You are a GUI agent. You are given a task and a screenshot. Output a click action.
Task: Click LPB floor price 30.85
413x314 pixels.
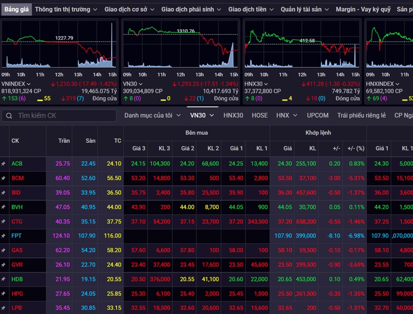pyautogui.click(x=88, y=308)
